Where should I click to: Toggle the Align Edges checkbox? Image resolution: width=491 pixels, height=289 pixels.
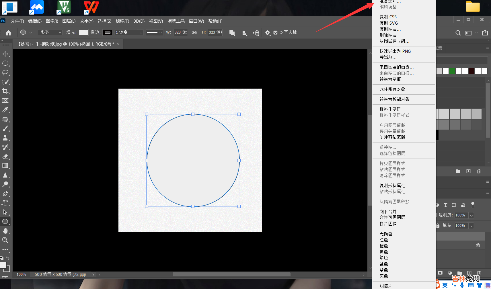pos(275,32)
